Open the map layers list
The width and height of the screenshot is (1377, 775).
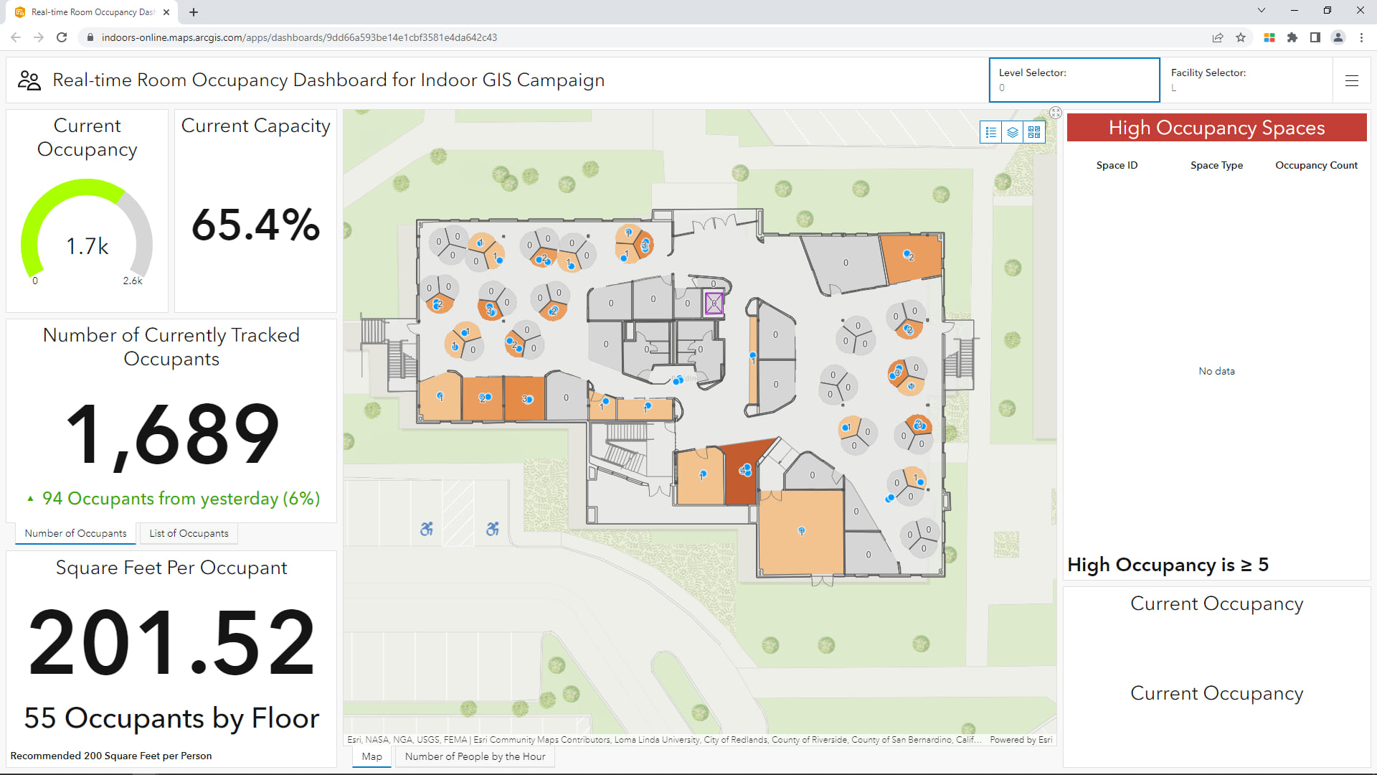tap(1012, 132)
